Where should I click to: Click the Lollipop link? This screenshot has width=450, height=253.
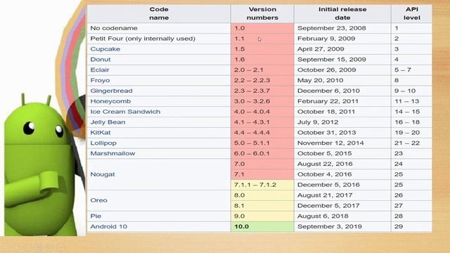(103, 143)
